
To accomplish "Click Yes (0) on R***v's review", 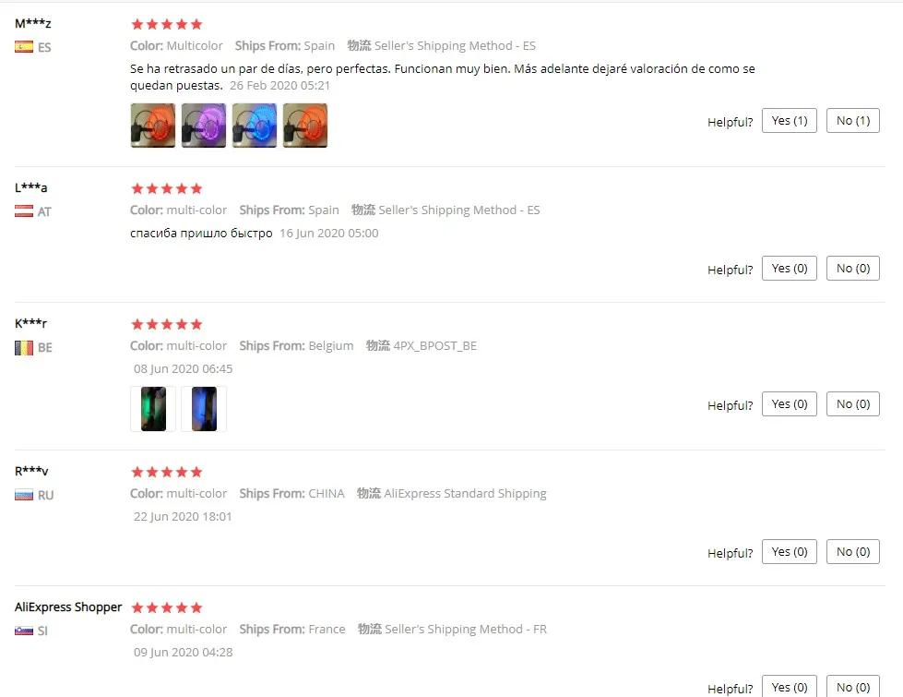I will pos(789,552).
